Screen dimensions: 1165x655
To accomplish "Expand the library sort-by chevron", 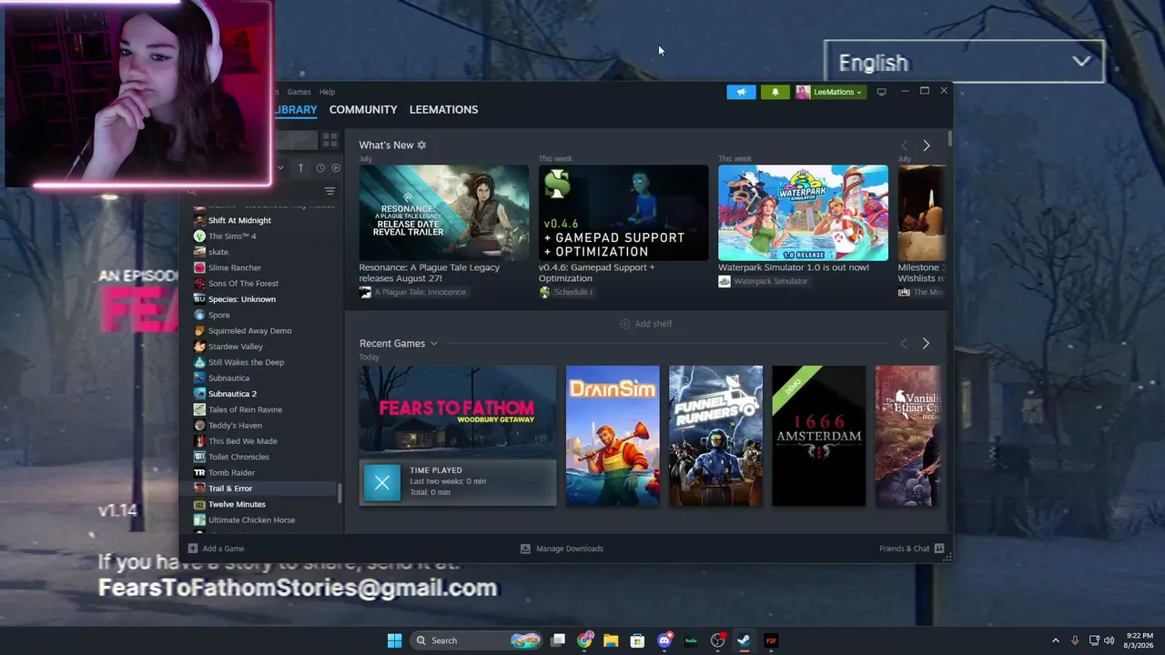I will 280,167.
